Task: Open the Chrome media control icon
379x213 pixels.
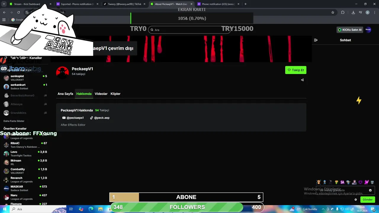Action: click(x=360, y=12)
